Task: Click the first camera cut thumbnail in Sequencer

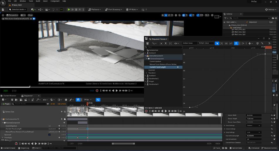Action: (x=77, y=112)
